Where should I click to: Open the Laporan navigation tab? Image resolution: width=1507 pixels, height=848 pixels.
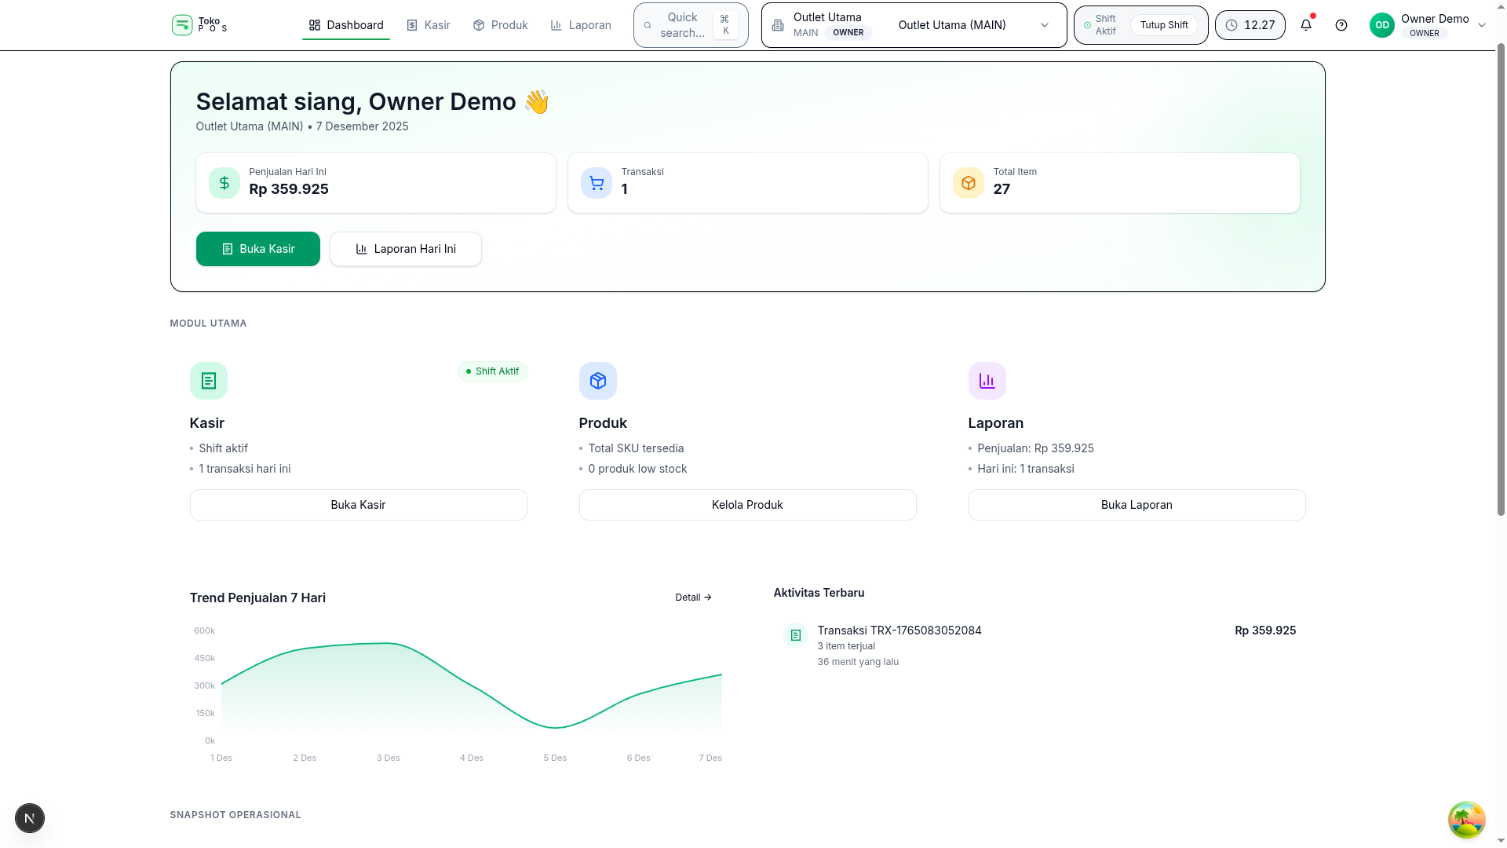tap(581, 25)
